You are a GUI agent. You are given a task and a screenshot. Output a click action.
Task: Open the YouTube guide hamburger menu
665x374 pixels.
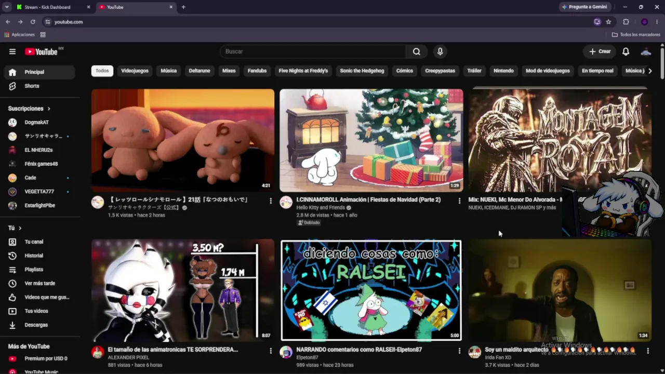click(x=12, y=51)
